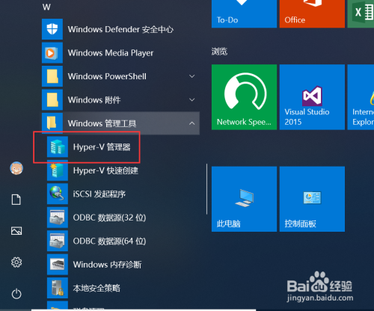374x311 pixels.
Task: Expand the Windows PowerShell chevron
Action: click(191, 76)
